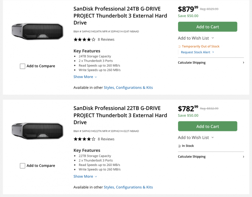Expand Show More features for 22TB drive

point(85,177)
